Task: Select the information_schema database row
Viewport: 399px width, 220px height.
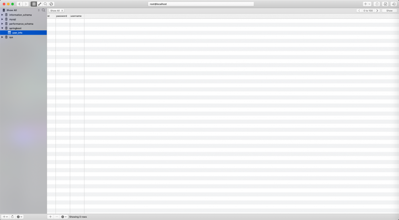Action: pyautogui.click(x=24, y=15)
